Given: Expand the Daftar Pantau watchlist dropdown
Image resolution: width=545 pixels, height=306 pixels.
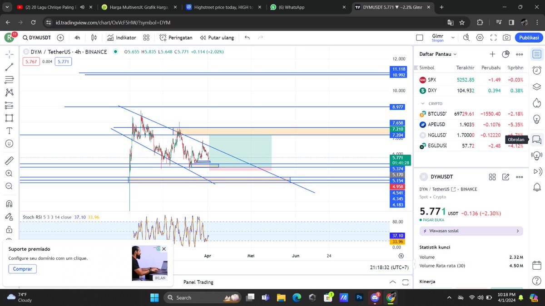Looking at the screenshot, I should tap(438, 54).
